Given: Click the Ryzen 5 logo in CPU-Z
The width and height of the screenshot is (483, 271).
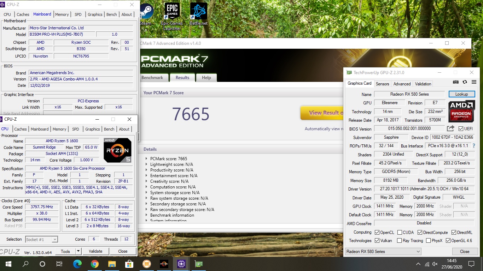Looking at the screenshot, I should tap(117, 150).
